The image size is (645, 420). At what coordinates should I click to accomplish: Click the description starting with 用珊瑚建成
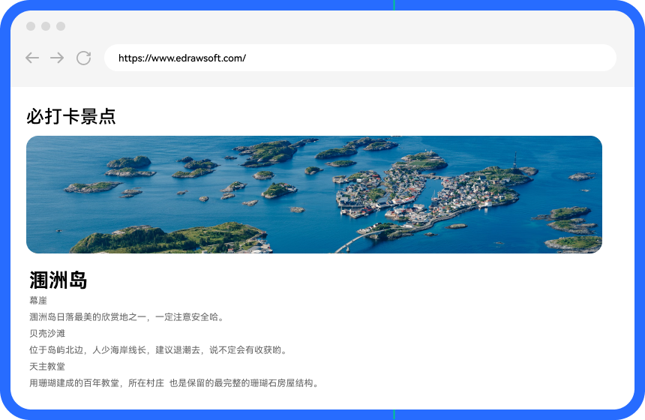[175, 382]
